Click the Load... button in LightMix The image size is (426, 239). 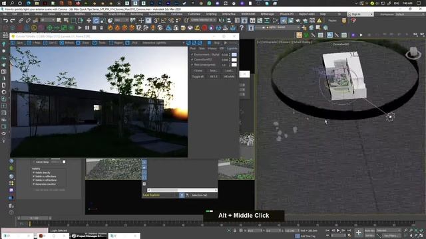pos(229,70)
